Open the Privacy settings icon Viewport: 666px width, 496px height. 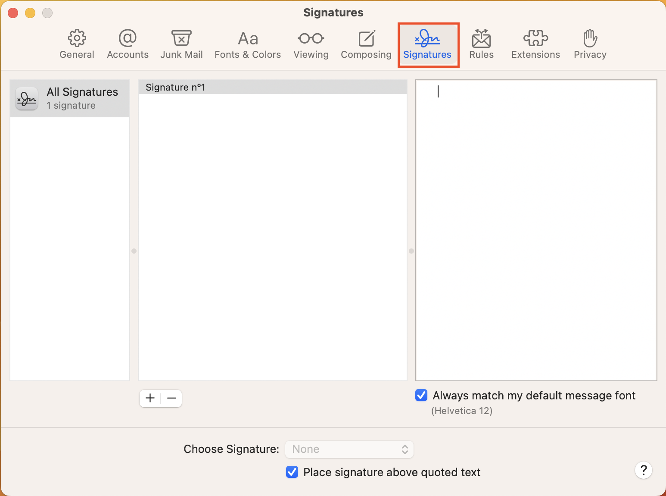pos(589,43)
